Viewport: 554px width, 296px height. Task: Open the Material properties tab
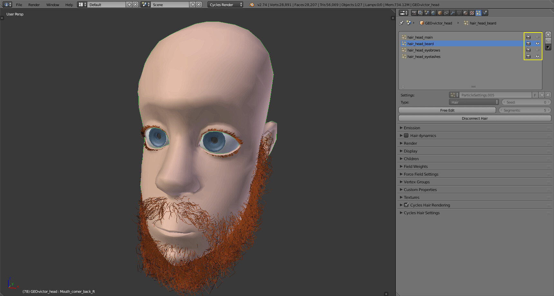tap(465, 13)
